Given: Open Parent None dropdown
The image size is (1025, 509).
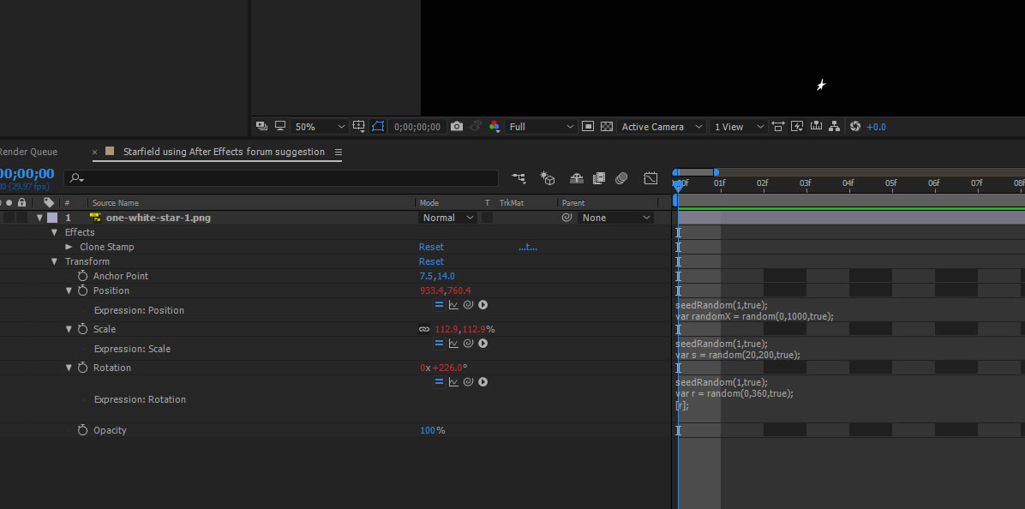Looking at the screenshot, I should (615, 218).
